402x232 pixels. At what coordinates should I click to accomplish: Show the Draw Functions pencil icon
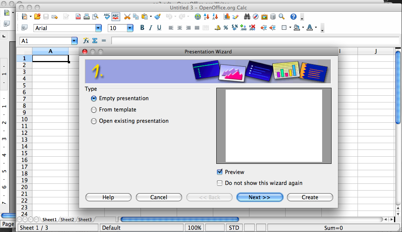tap(235, 17)
